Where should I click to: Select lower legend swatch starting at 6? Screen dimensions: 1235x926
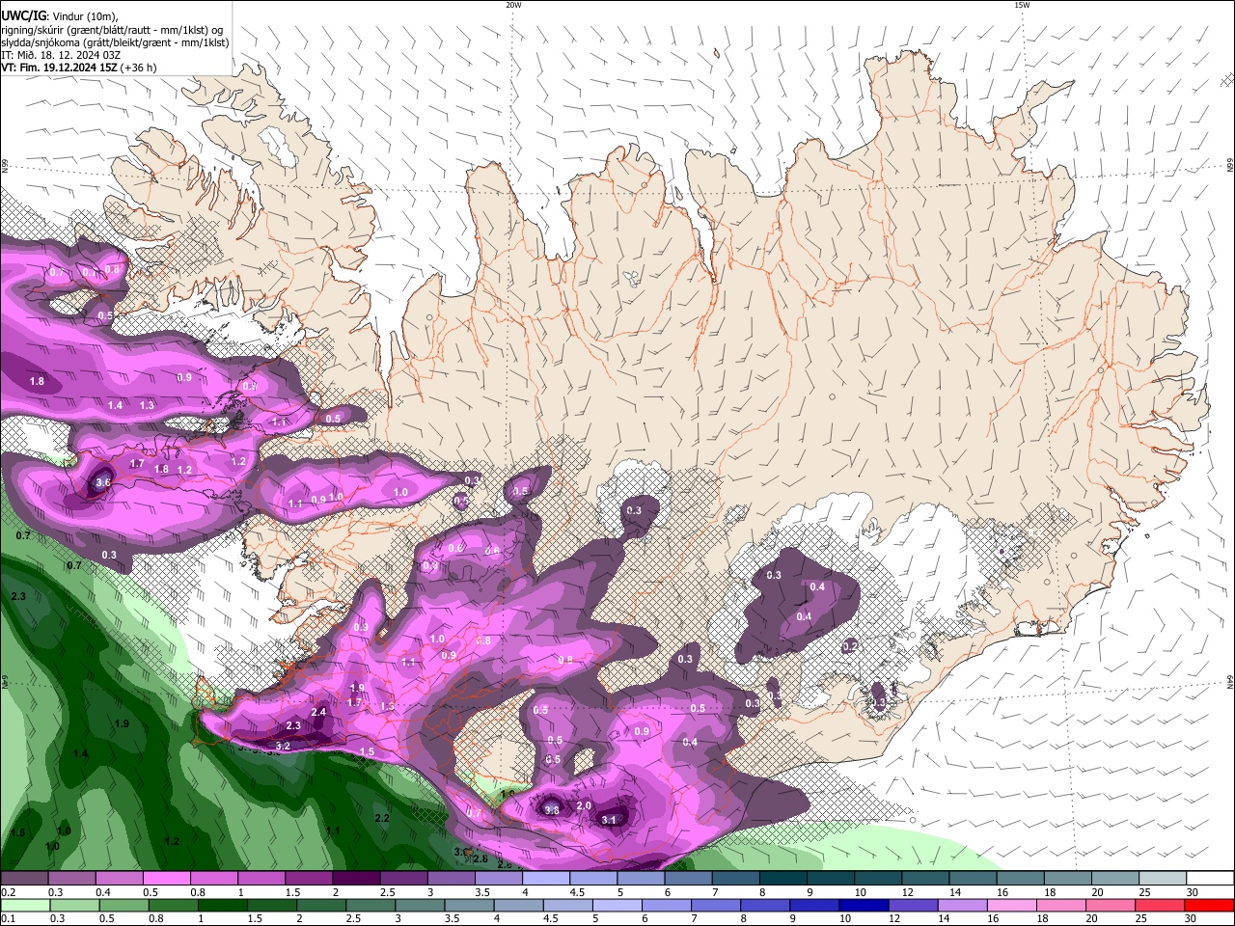666,905
